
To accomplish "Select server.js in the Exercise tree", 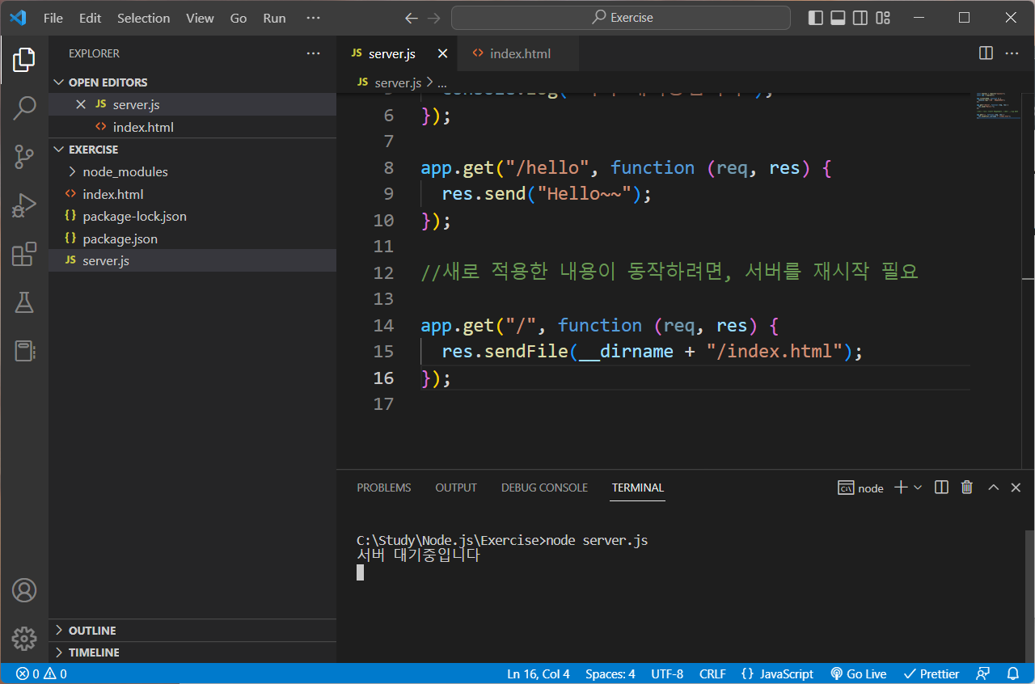I will pyautogui.click(x=192, y=260).
